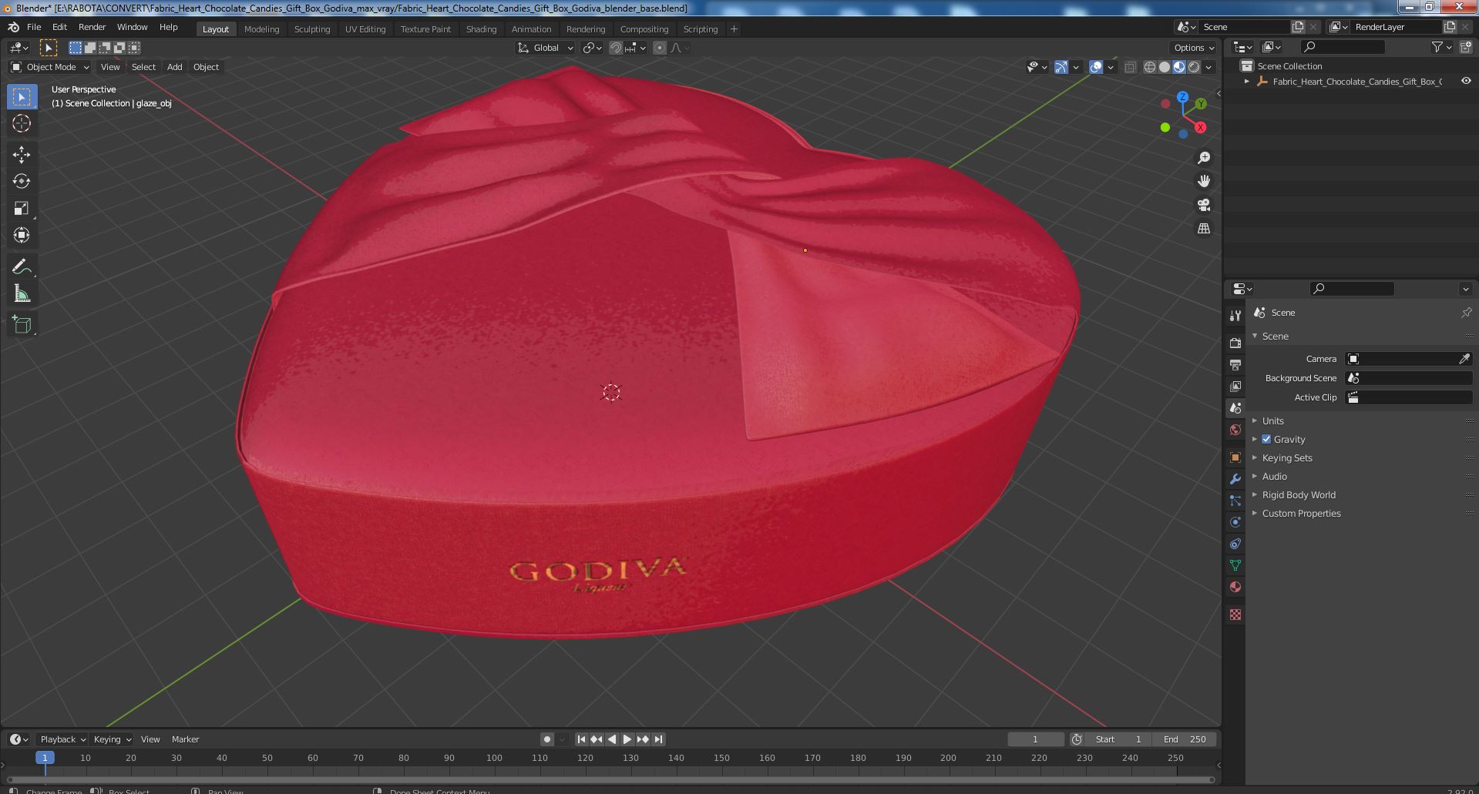The height and width of the screenshot is (794, 1479).
Task: Switch perspective/orthographic grid icon
Action: pyautogui.click(x=1203, y=229)
